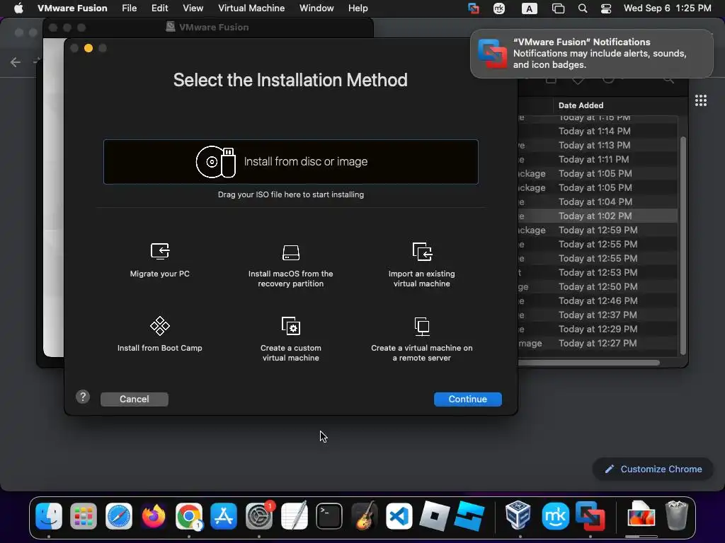725x543 pixels.
Task: Open Control Center in menu bar
Action: point(606,8)
